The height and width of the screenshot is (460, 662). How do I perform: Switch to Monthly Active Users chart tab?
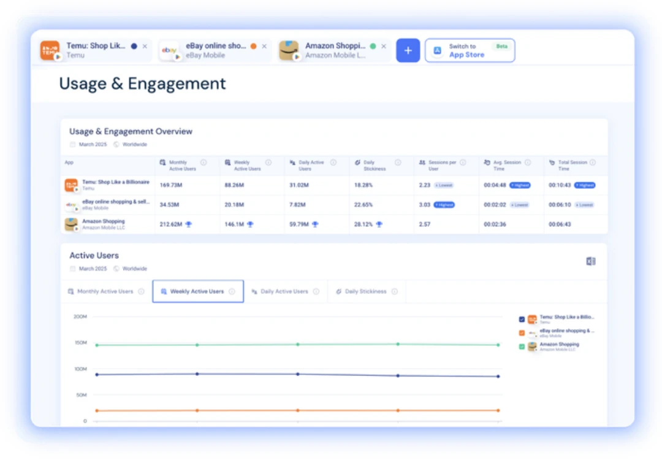(107, 291)
